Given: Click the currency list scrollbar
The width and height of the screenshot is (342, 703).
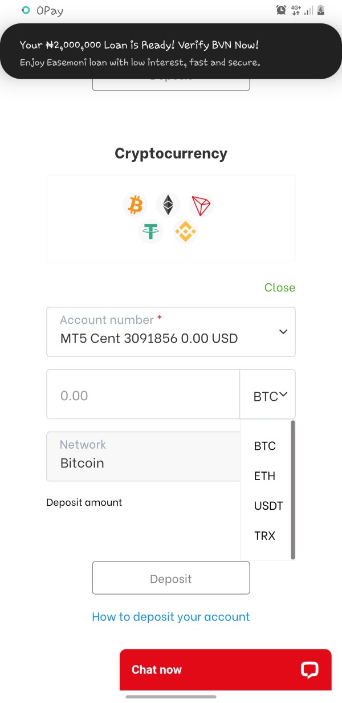Looking at the screenshot, I should pos(293,490).
